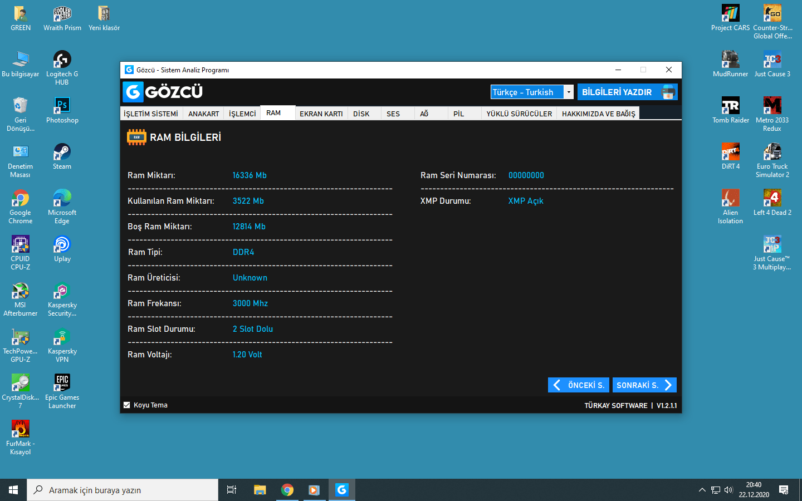Image resolution: width=802 pixels, height=501 pixels.
Task: Click the RAM value 16336 Mb
Action: tap(250, 175)
